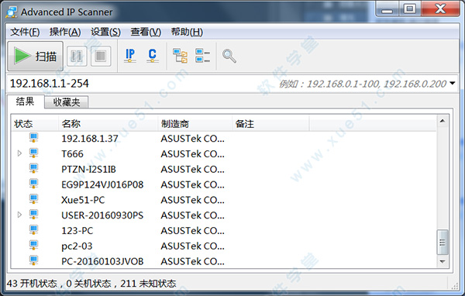The height and width of the screenshot is (296, 465).
Task: Select the 123-PC device name
Action: (77, 231)
